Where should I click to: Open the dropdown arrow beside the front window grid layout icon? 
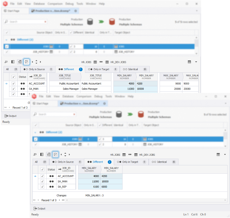tap(225, 155)
